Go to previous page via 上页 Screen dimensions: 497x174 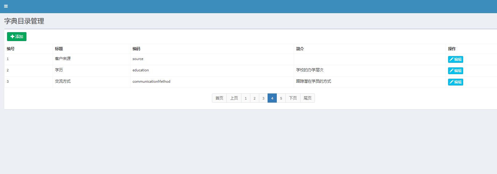pos(234,98)
